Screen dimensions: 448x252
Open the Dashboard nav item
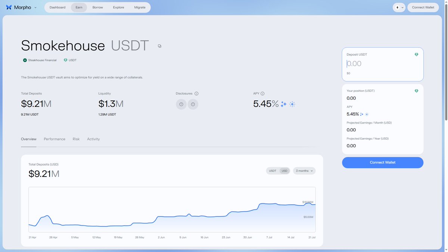57,7
